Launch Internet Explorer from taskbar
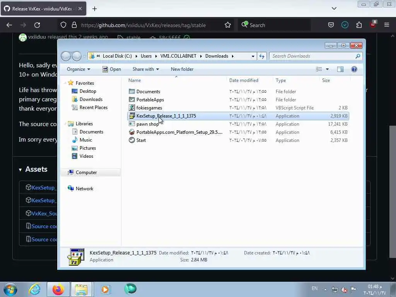 [34, 289]
